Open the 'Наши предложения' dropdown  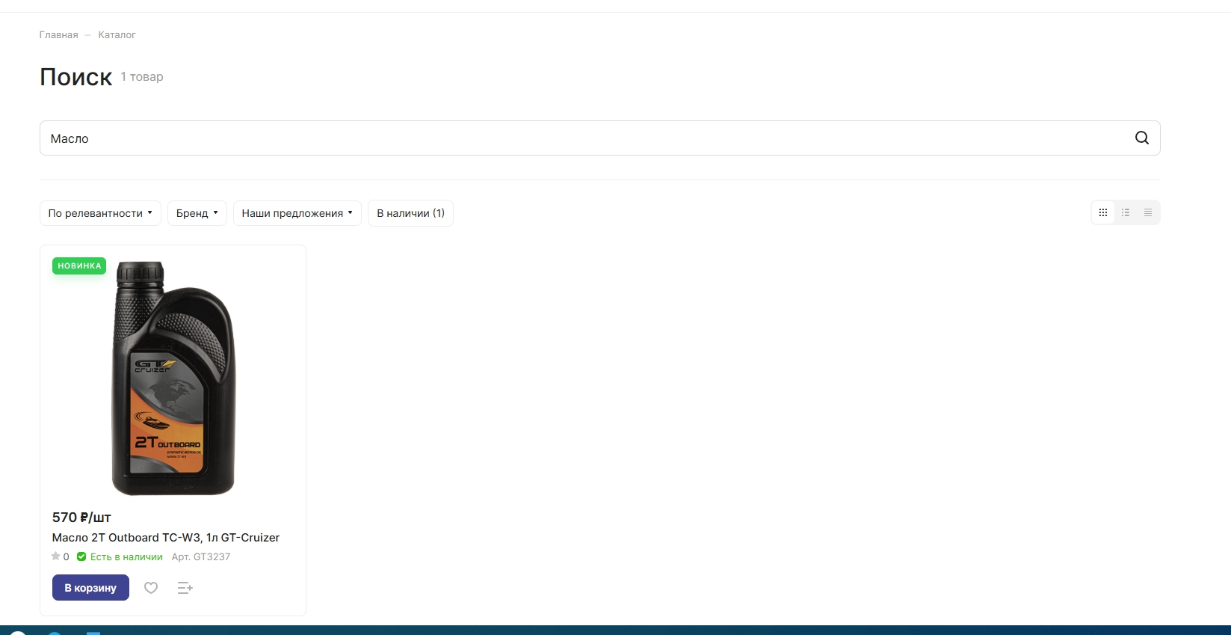297,213
